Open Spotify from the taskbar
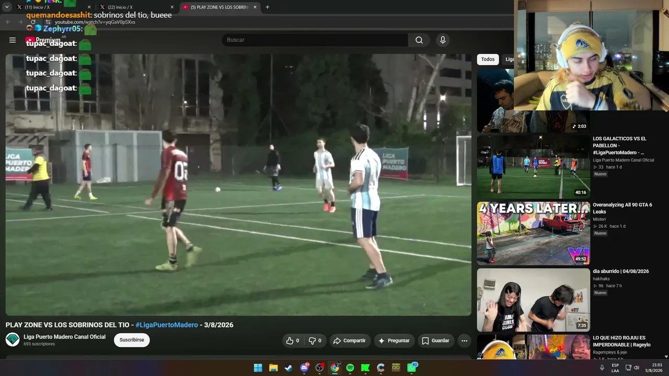The width and height of the screenshot is (669, 376). [350, 368]
